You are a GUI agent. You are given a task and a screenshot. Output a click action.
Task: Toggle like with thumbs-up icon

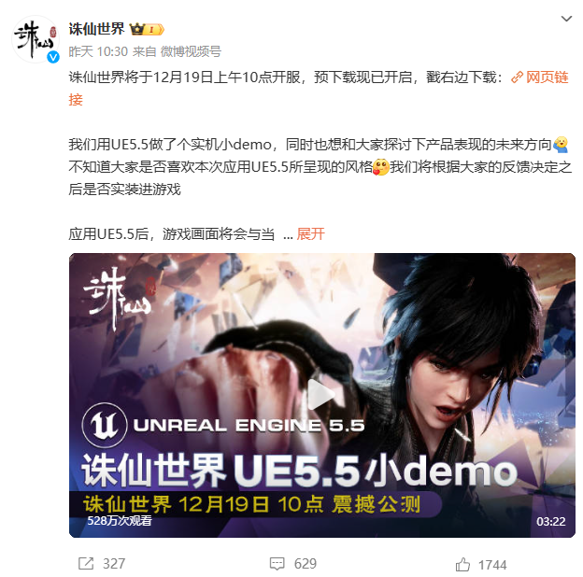pyautogui.click(x=462, y=564)
